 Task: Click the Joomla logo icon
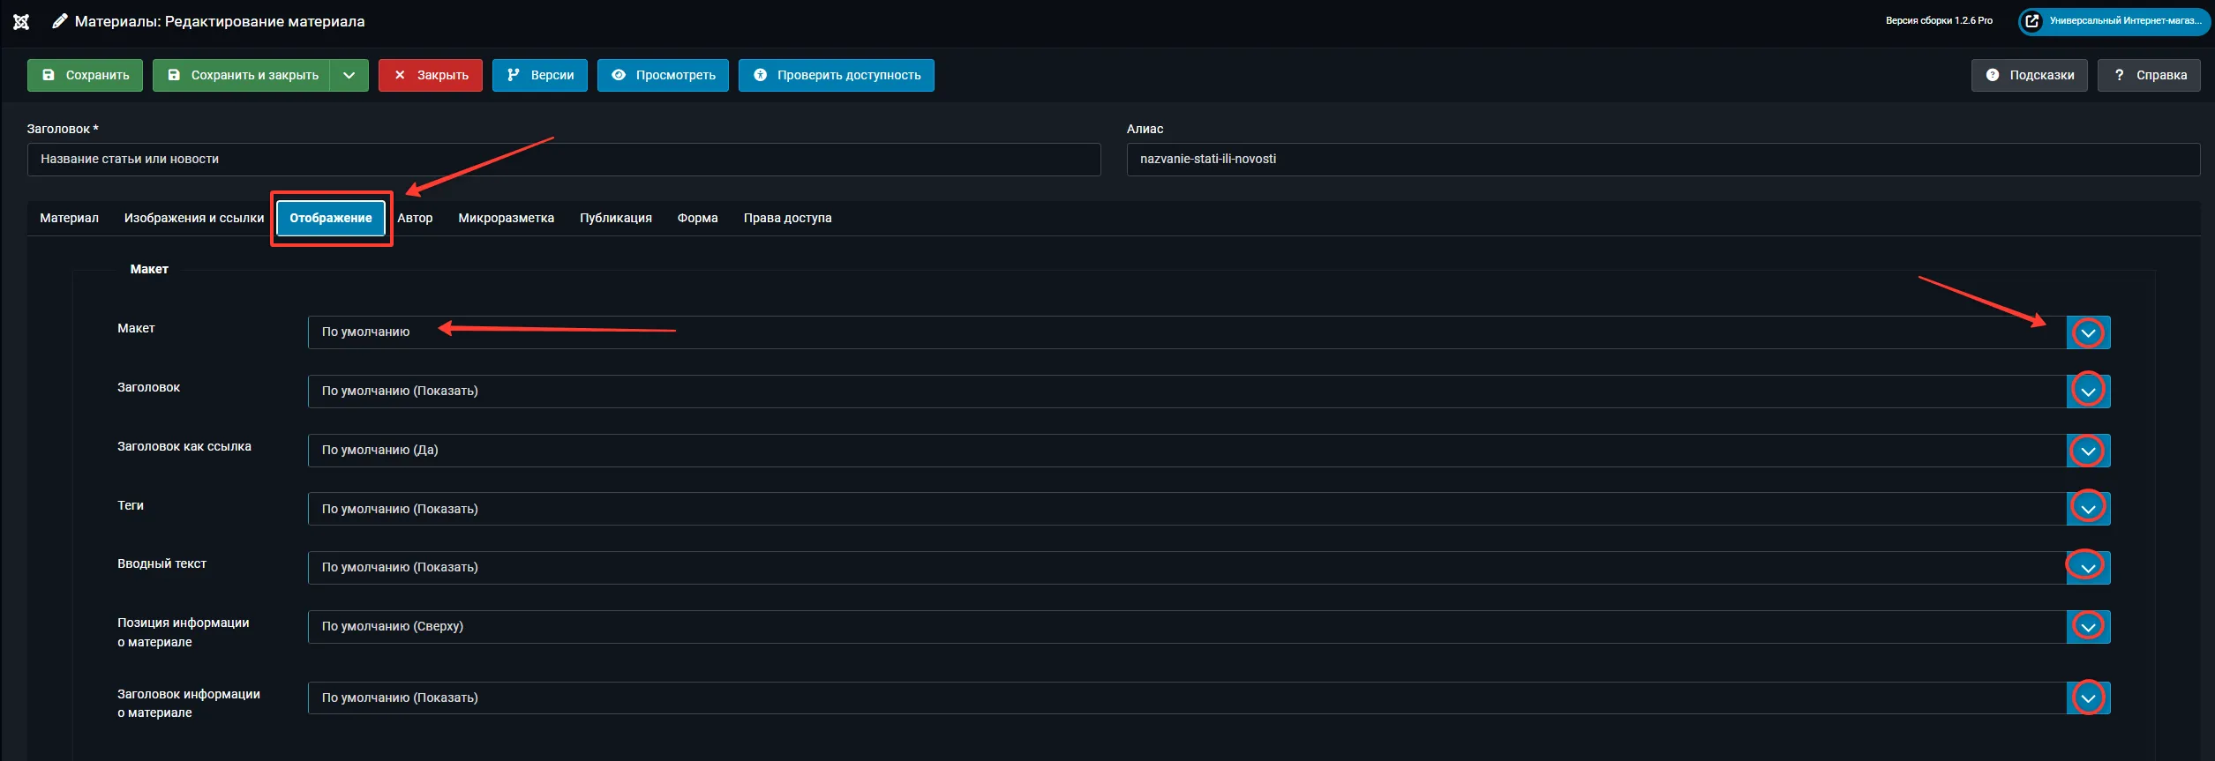coord(21,22)
